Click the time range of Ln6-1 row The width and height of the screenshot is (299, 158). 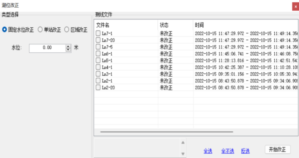click(246, 54)
